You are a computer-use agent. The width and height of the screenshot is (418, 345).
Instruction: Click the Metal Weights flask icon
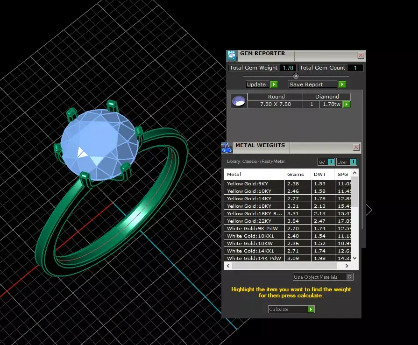(227, 148)
